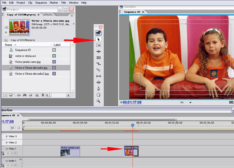The image size is (234, 168).
Task: Toggle the Video 3 track lock box
Action: 3,136
